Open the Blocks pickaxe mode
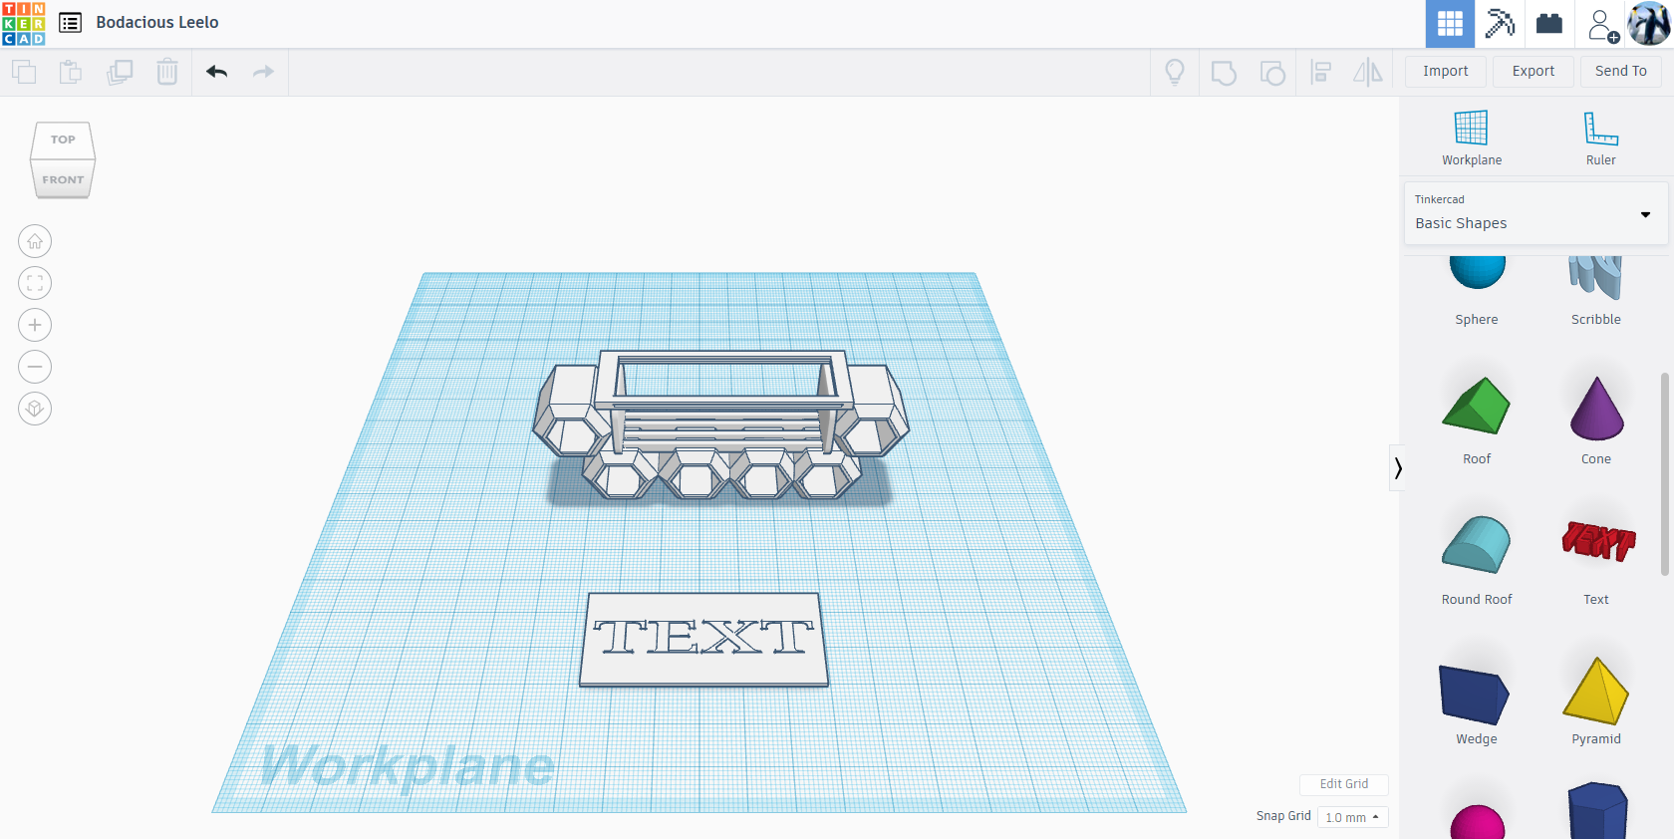The image size is (1674, 839). (x=1500, y=24)
